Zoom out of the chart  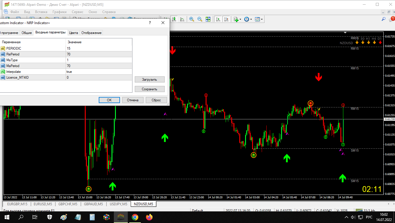click(x=200, y=19)
